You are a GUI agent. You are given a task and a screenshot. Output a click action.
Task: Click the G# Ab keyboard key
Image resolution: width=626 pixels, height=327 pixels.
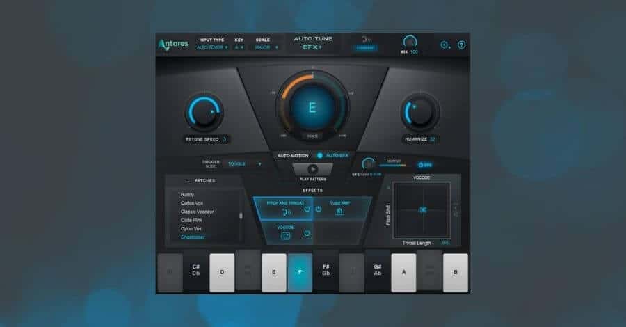click(x=377, y=270)
